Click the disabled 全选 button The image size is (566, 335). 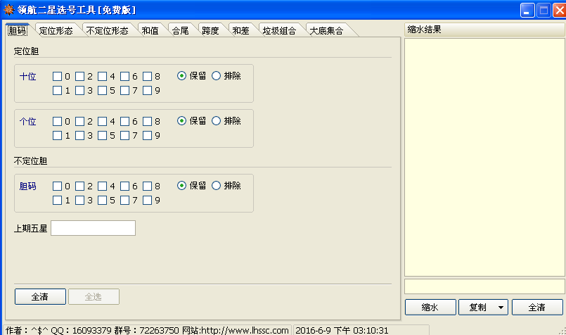coord(94,297)
